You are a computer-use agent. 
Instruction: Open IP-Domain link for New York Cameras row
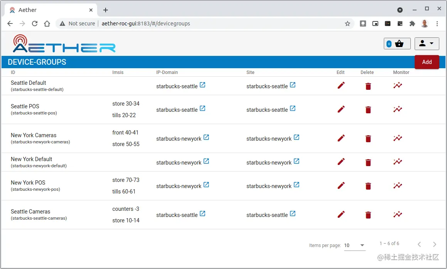(206, 137)
